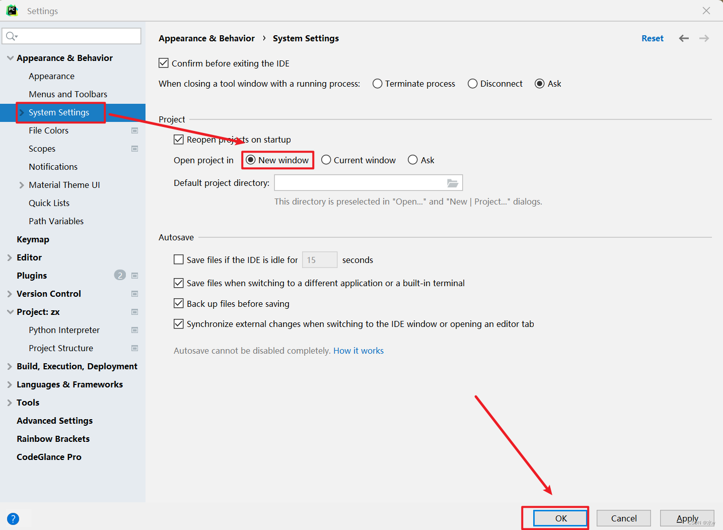The width and height of the screenshot is (723, 530).
Task: Expand the Material Theme UI node
Action: click(22, 185)
